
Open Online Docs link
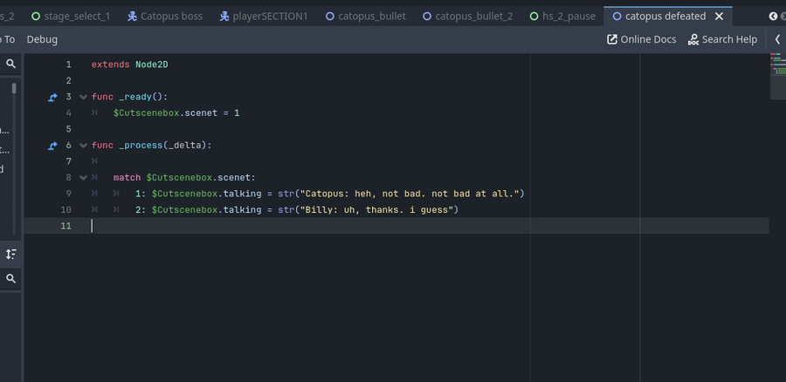(x=642, y=39)
